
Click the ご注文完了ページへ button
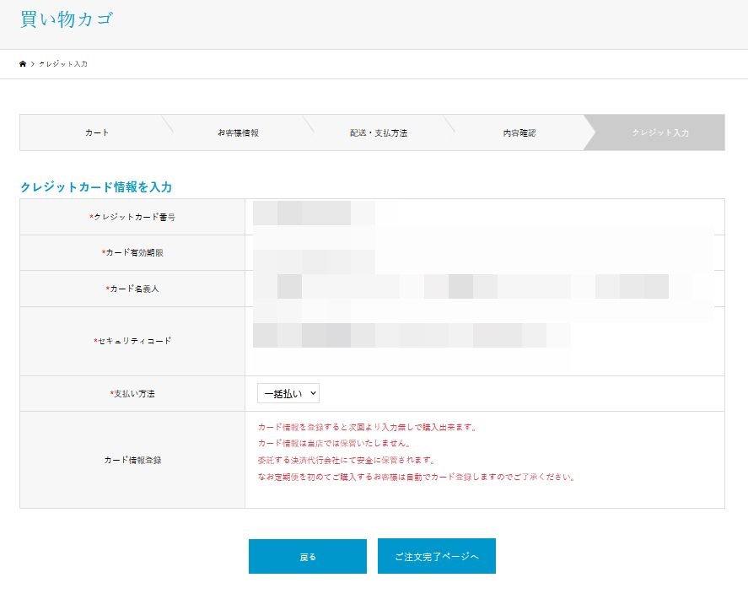[437, 557]
